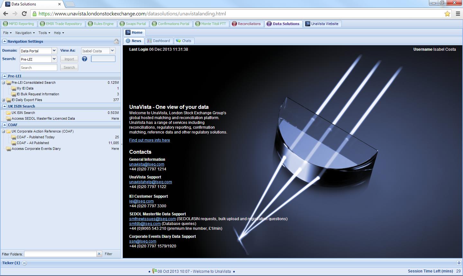Click the iei@lseg.com email link

tap(141, 201)
